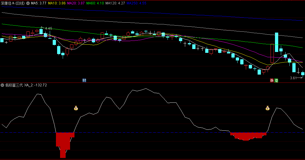
Task: Open dropdown arrow beside 低吸富三代 indicator
Action: pos(2,85)
